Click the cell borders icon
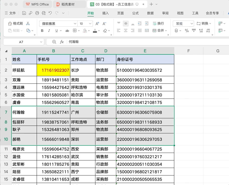This screenshot has width=229, height=185. 75,31
